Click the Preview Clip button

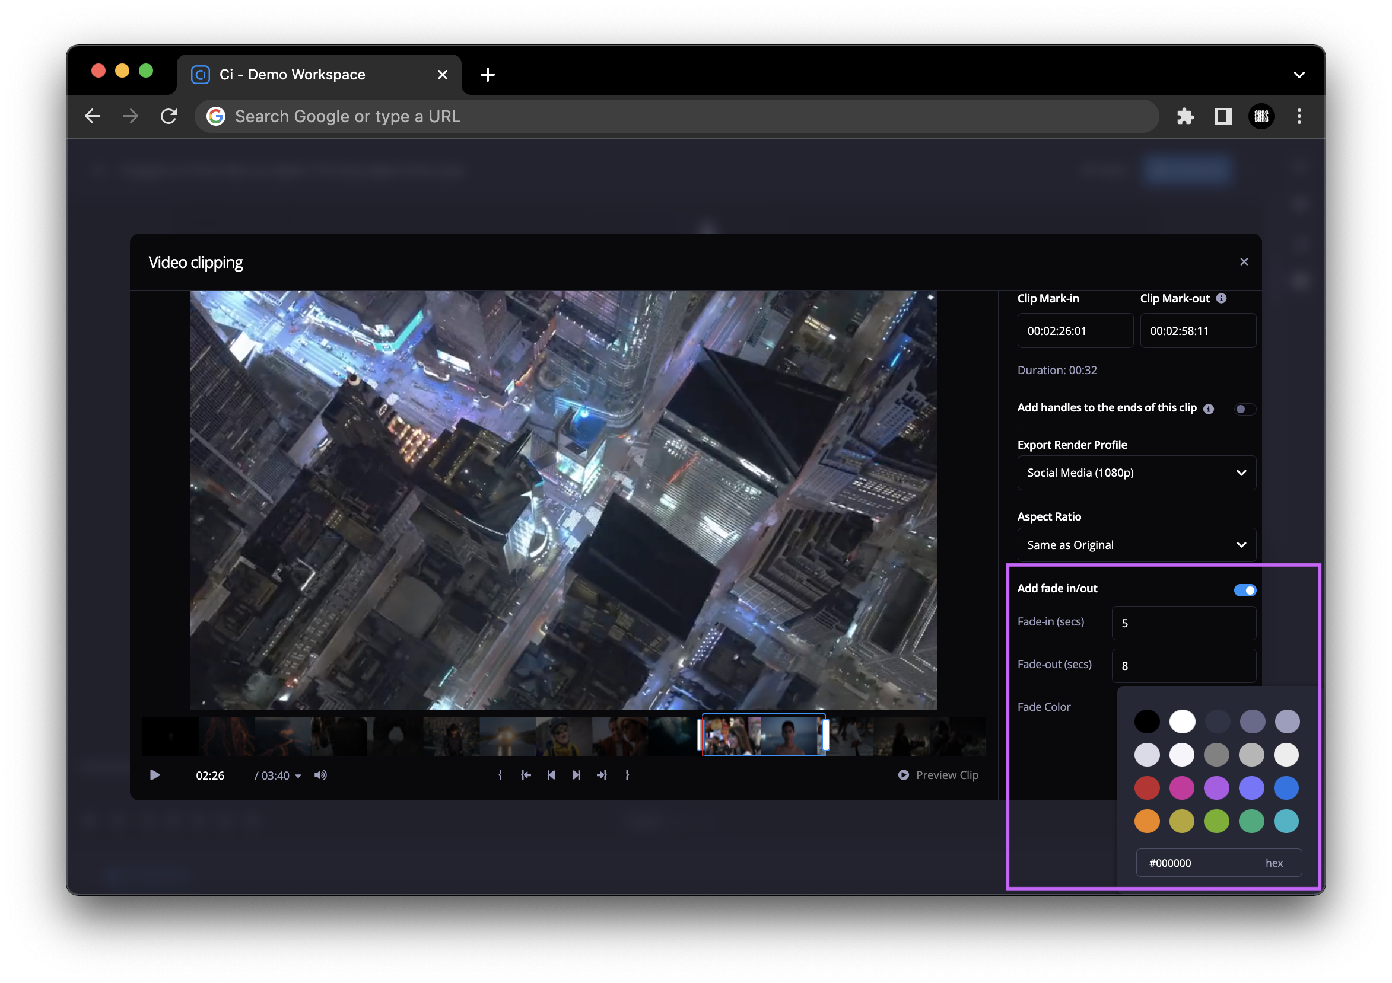[938, 775]
